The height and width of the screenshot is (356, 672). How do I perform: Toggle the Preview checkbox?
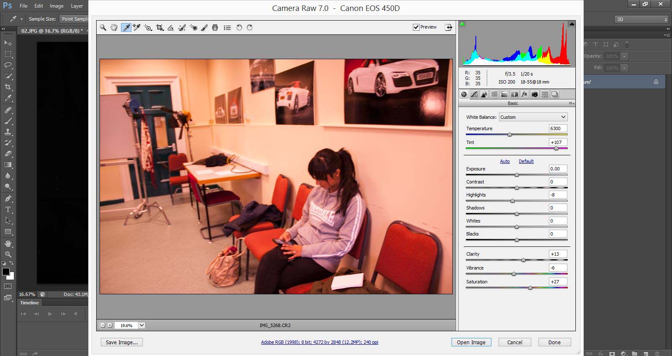tap(416, 27)
